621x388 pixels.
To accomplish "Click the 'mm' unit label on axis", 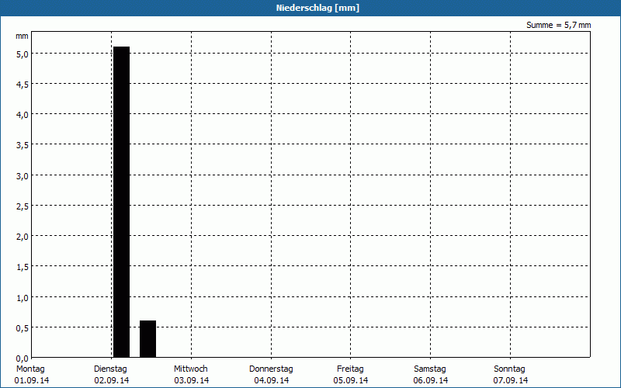I will [x=23, y=36].
